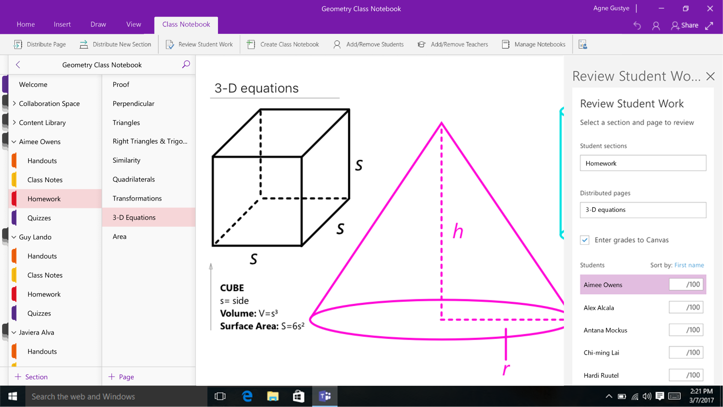Screen dimensions: 723x407
Task: Expand the Collaboration Space section group
Action: 14,103
